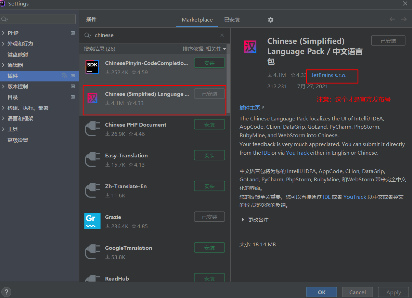412x298 pixels.
Task: Switch to the 已安装 tab
Action: tap(232, 20)
